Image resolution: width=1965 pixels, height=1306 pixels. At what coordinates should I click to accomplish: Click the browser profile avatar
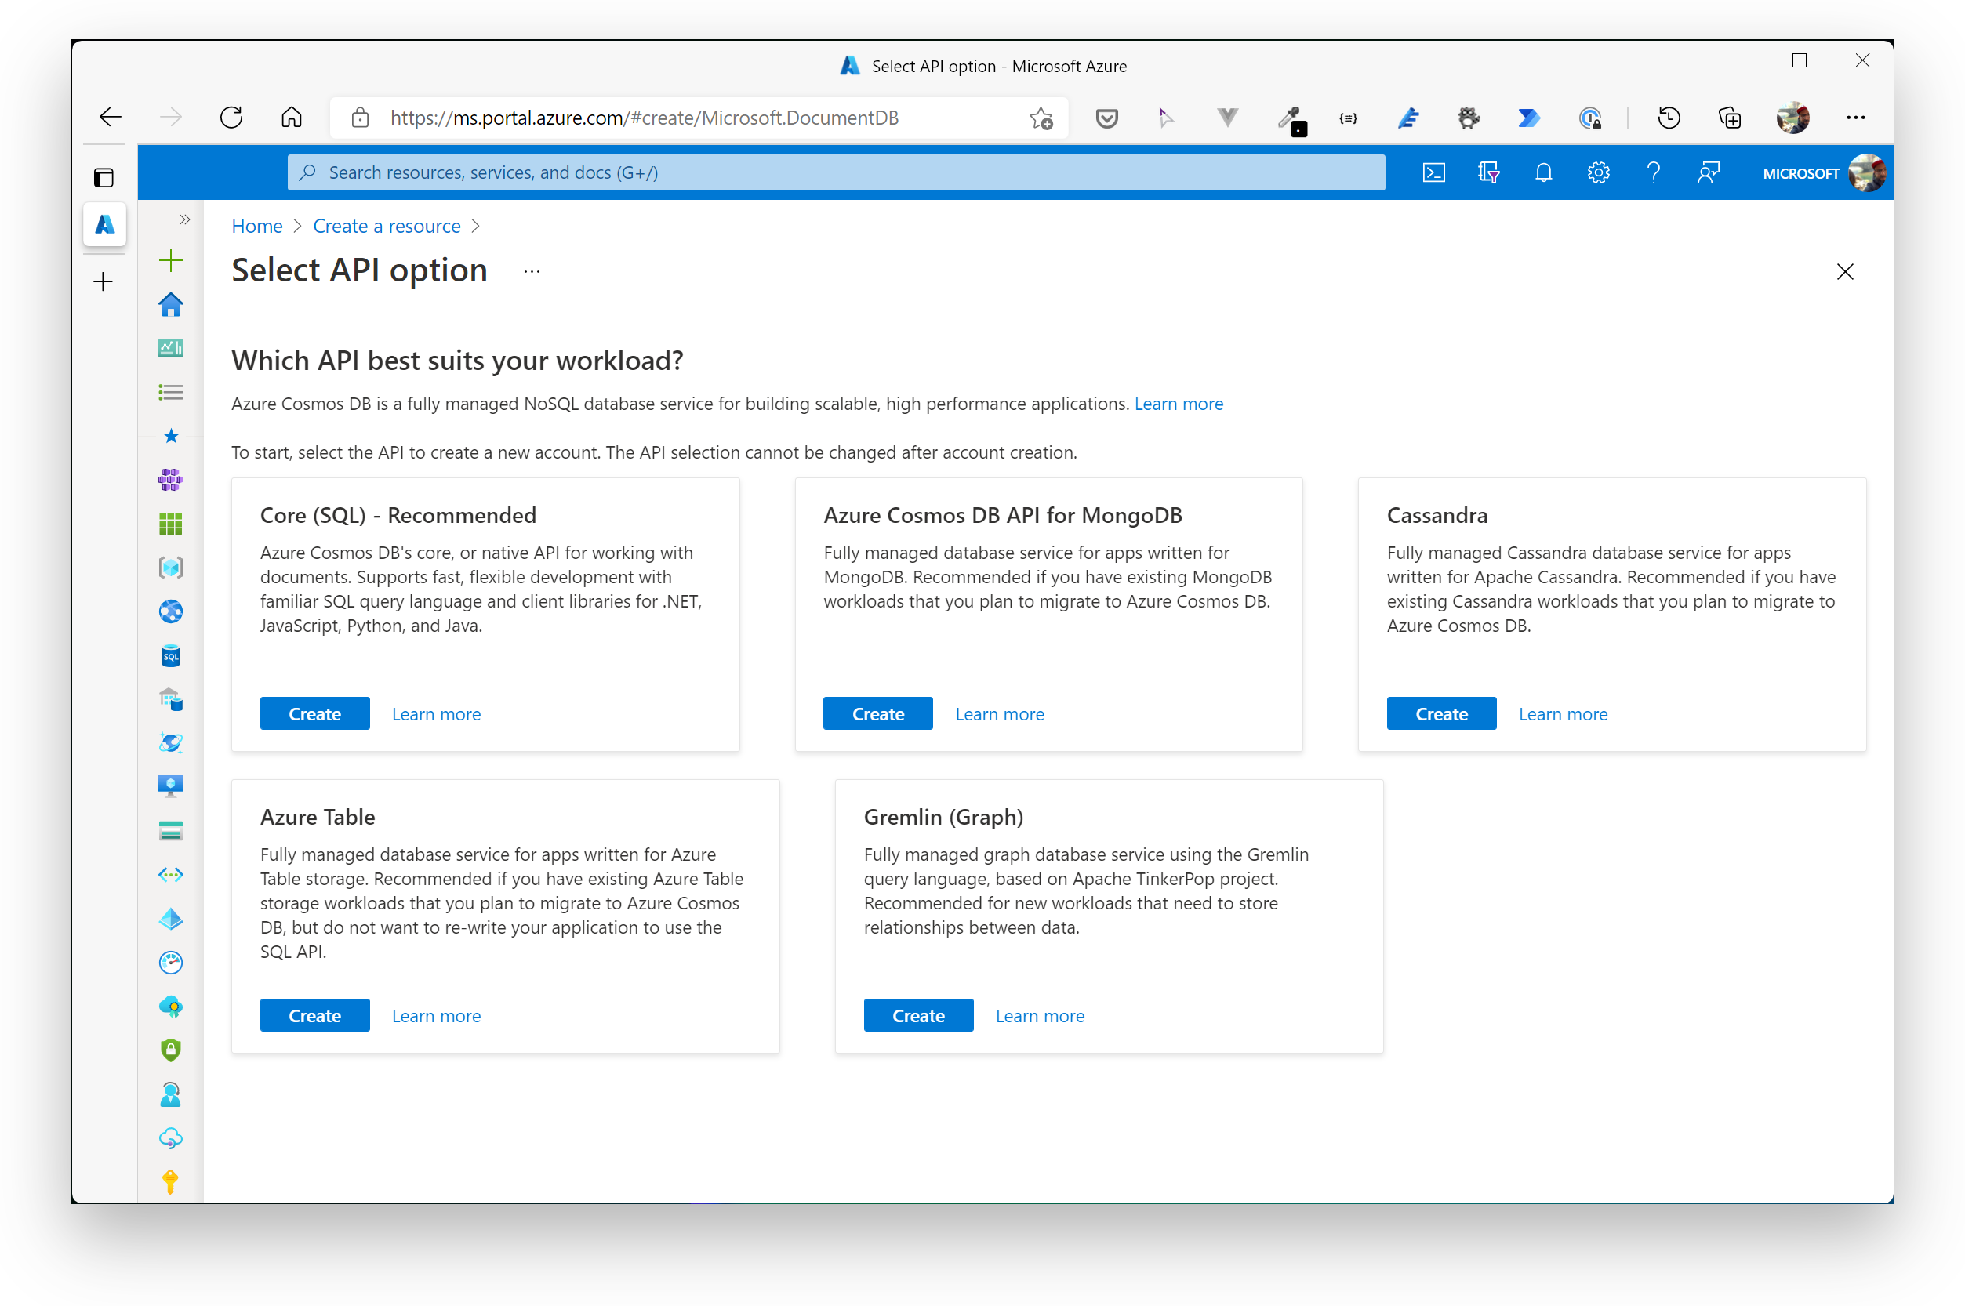coord(1792,118)
